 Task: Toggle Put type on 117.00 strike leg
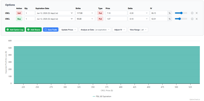(100, 13)
